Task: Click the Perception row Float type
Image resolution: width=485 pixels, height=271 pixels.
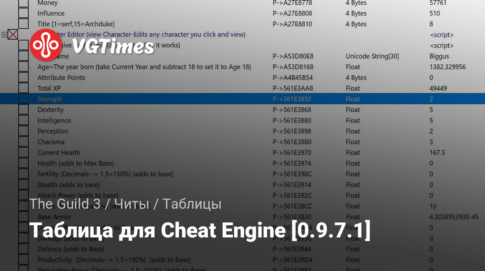Action: (353, 131)
